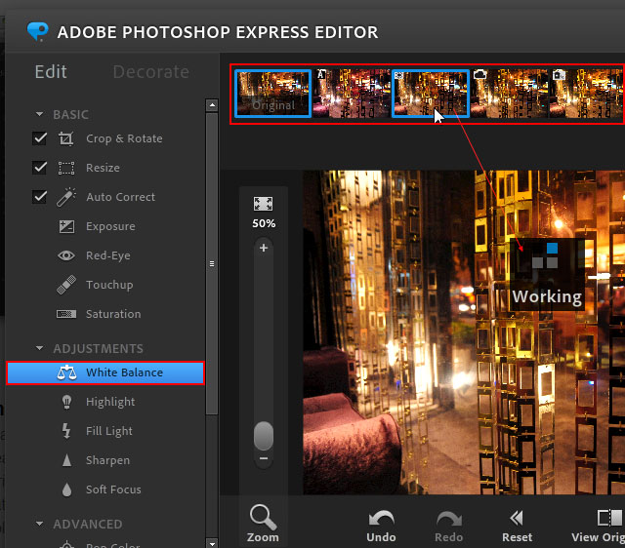Select the Saturation tool icon
Viewport: 625px width, 548px height.
point(66,314)
